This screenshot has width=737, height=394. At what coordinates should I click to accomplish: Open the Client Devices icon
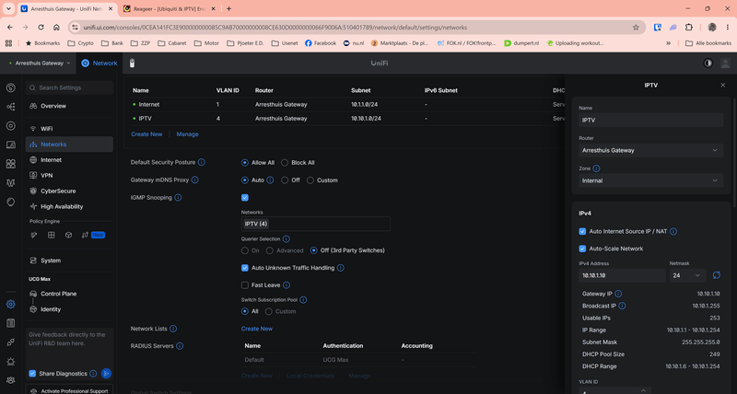(x=10, y=145)
